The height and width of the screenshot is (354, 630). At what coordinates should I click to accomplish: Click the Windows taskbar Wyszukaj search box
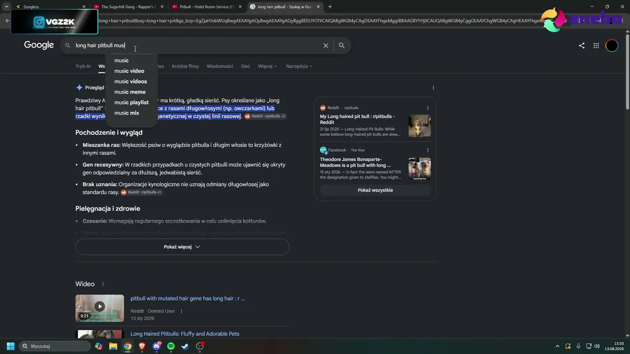click(56, 346)
